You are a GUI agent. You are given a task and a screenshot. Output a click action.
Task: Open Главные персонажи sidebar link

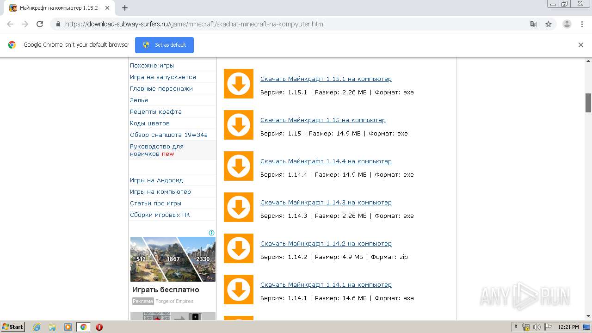pos(161,88)
